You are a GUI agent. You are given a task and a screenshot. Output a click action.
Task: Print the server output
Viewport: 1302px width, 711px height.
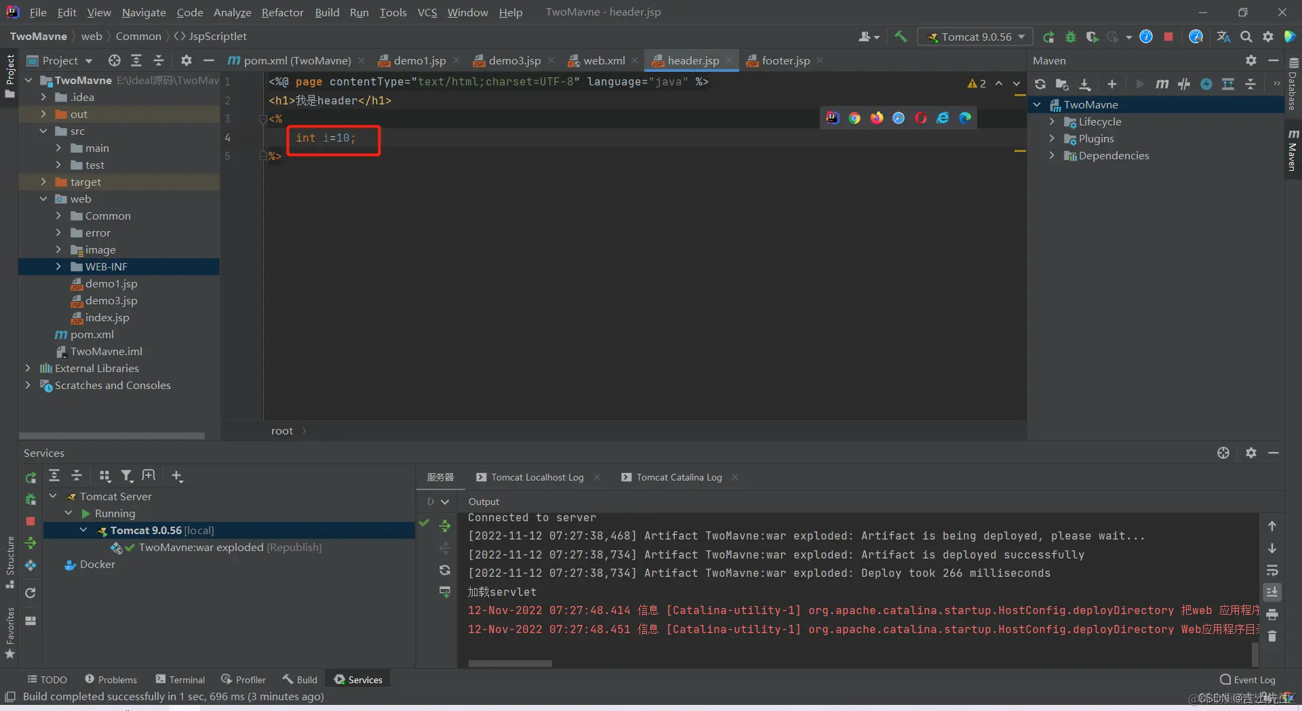tap(1272, 614)
